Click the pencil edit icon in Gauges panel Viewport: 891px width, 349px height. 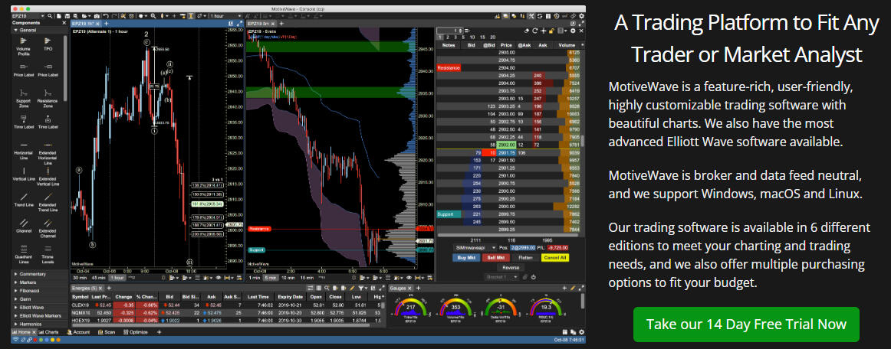pos(572,289)
